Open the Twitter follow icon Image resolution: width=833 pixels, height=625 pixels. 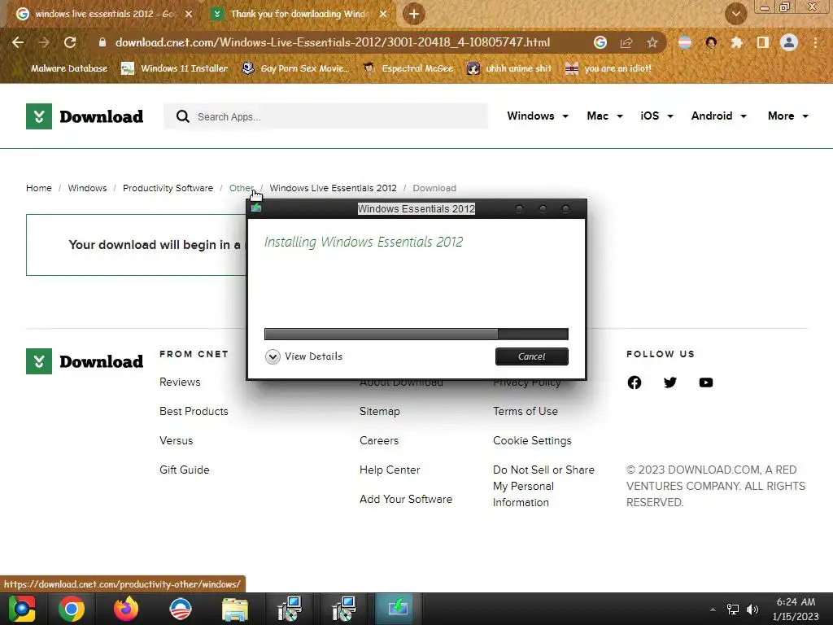(x=670, y=382)
